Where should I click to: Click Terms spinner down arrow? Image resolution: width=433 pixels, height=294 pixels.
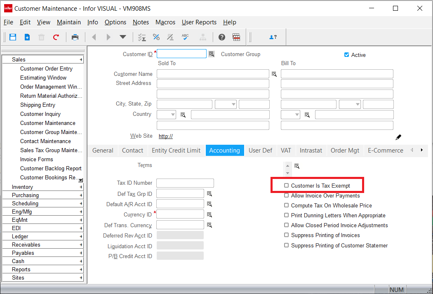point(287,173)
